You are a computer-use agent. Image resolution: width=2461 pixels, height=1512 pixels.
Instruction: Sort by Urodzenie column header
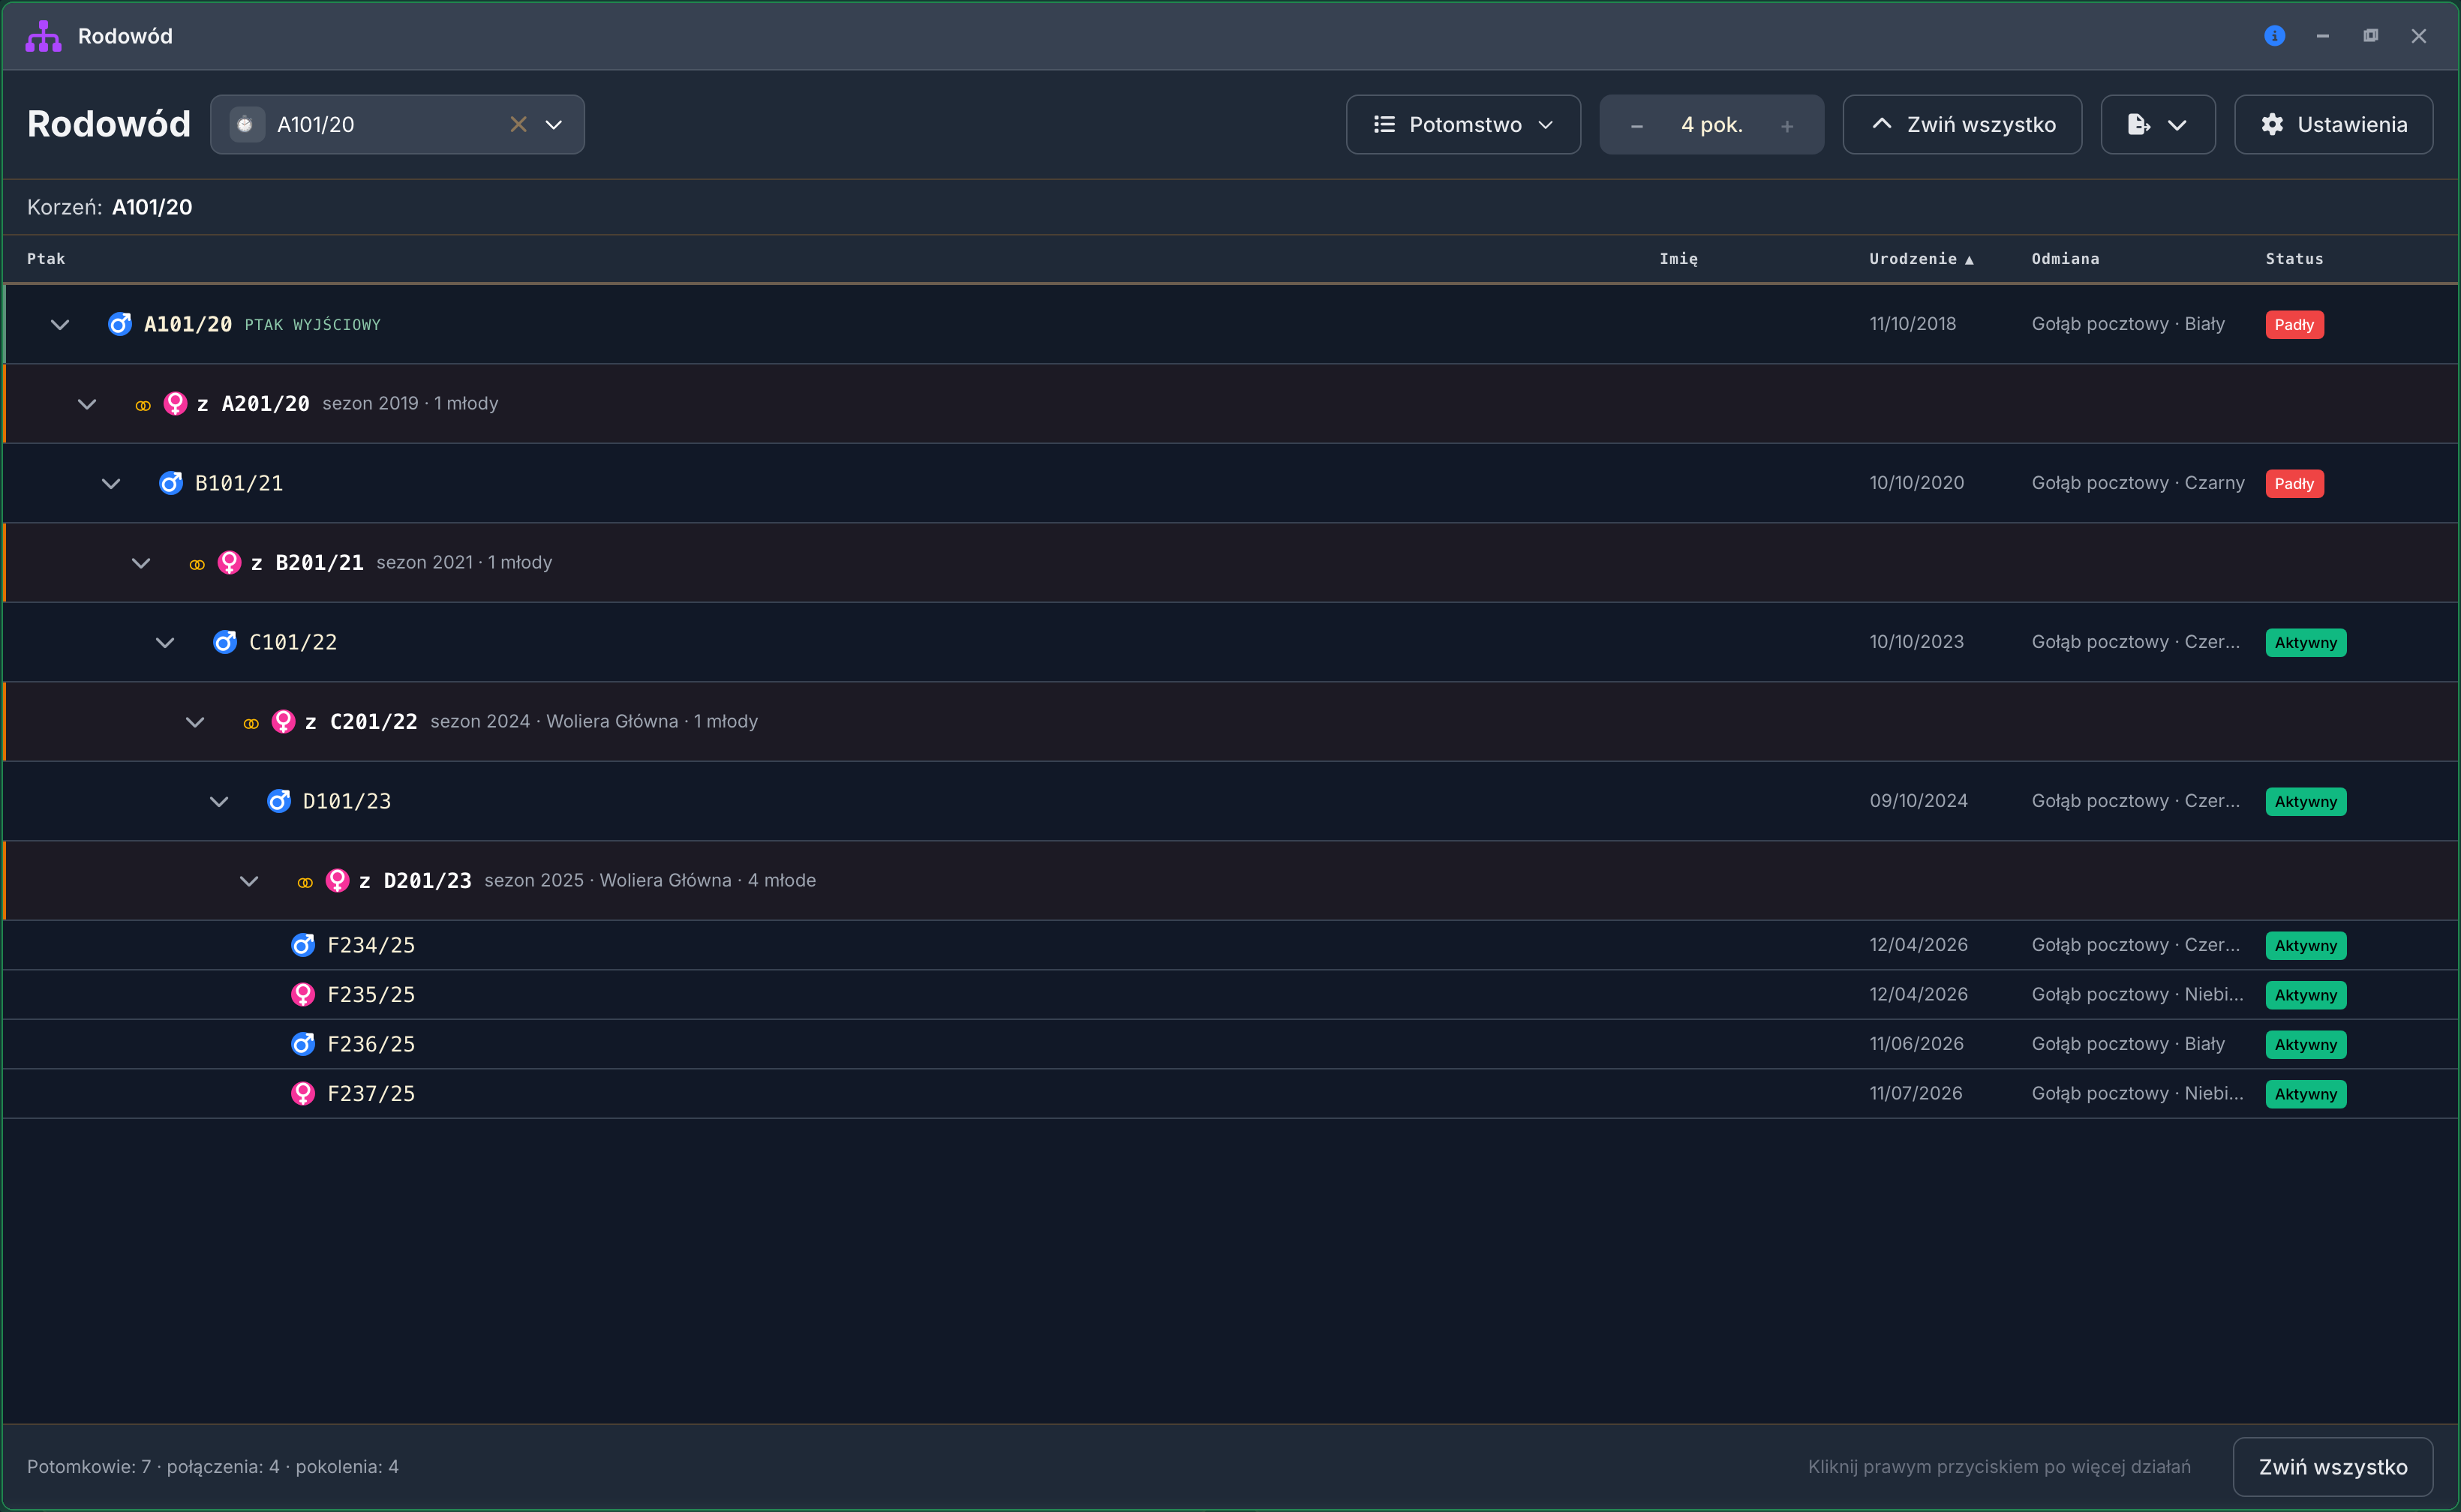pos(1921,259)
